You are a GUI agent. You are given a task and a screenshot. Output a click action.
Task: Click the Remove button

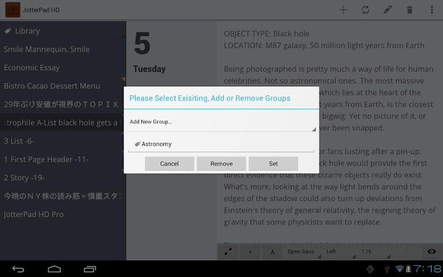point(221,163)
